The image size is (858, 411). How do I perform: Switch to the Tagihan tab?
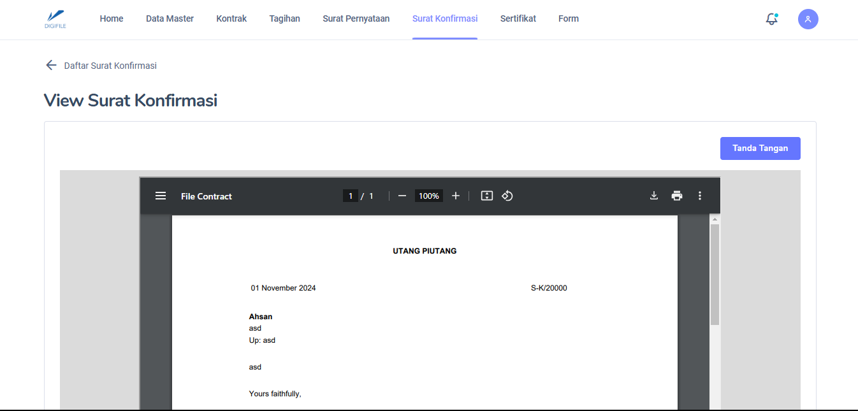[284, 19]
